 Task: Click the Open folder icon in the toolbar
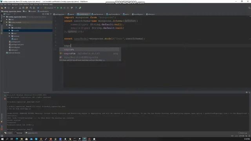2,8
